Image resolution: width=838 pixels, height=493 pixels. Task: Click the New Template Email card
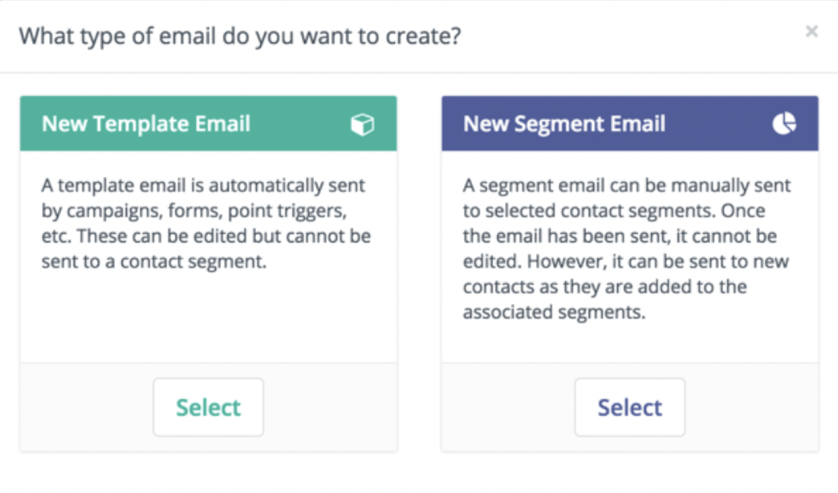point(208,272)
